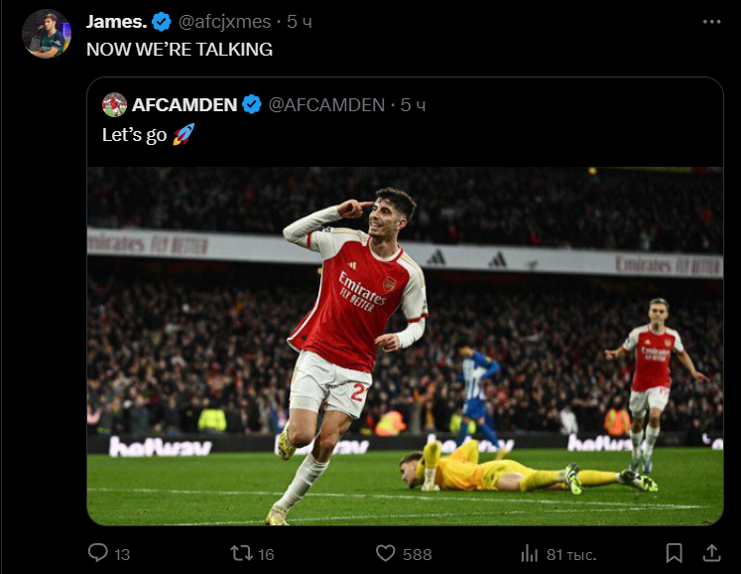The image size is (741, 574).
Task: Click the @AFCAMDEN handle in quote
Action: [x=326, y=104]
